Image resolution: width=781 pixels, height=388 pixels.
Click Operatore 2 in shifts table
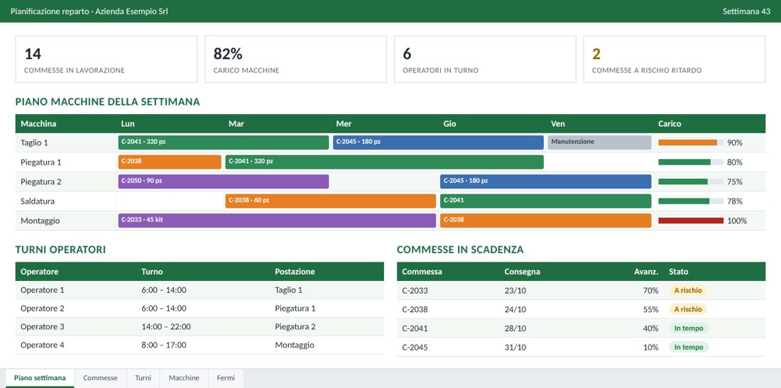tap(43, 309)
